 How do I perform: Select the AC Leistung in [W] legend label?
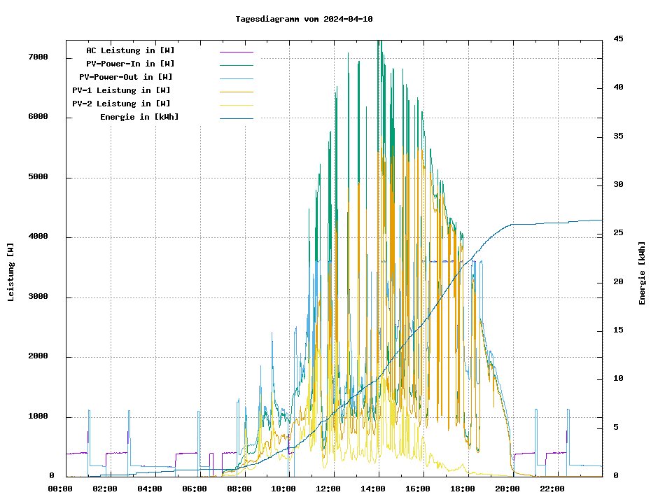coord(130,50)
